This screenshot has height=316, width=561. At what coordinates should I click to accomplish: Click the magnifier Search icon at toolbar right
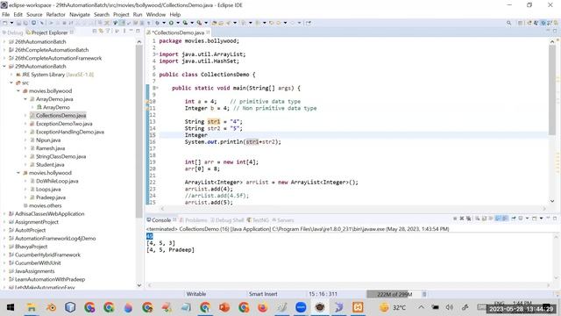[508, 23]
